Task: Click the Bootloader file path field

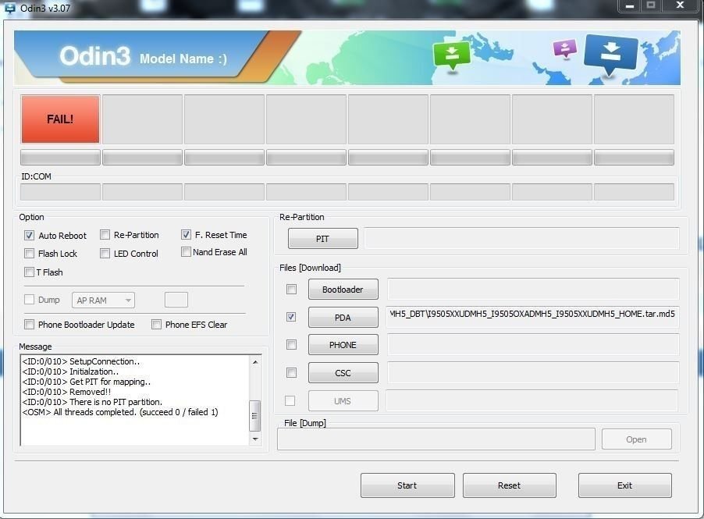Action: (532, 289)
